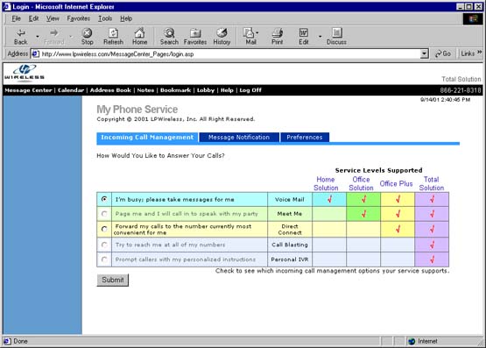Open Bookmark nav link
This screenshot has width=486, height=348.
[x=175, y=90]
